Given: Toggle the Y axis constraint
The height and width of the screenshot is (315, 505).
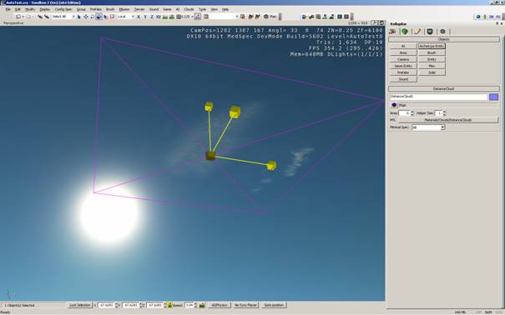Looking at the screenshot, I should point(145,17).
